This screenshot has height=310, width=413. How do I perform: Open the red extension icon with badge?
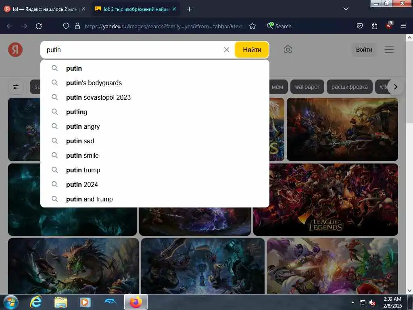389,25
